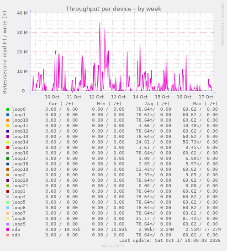Image resolution: width=227 pixels, height=251 pixels.
Task: Select the loop16 legend label
Action: pyautogui.click(x=20, y=153)
